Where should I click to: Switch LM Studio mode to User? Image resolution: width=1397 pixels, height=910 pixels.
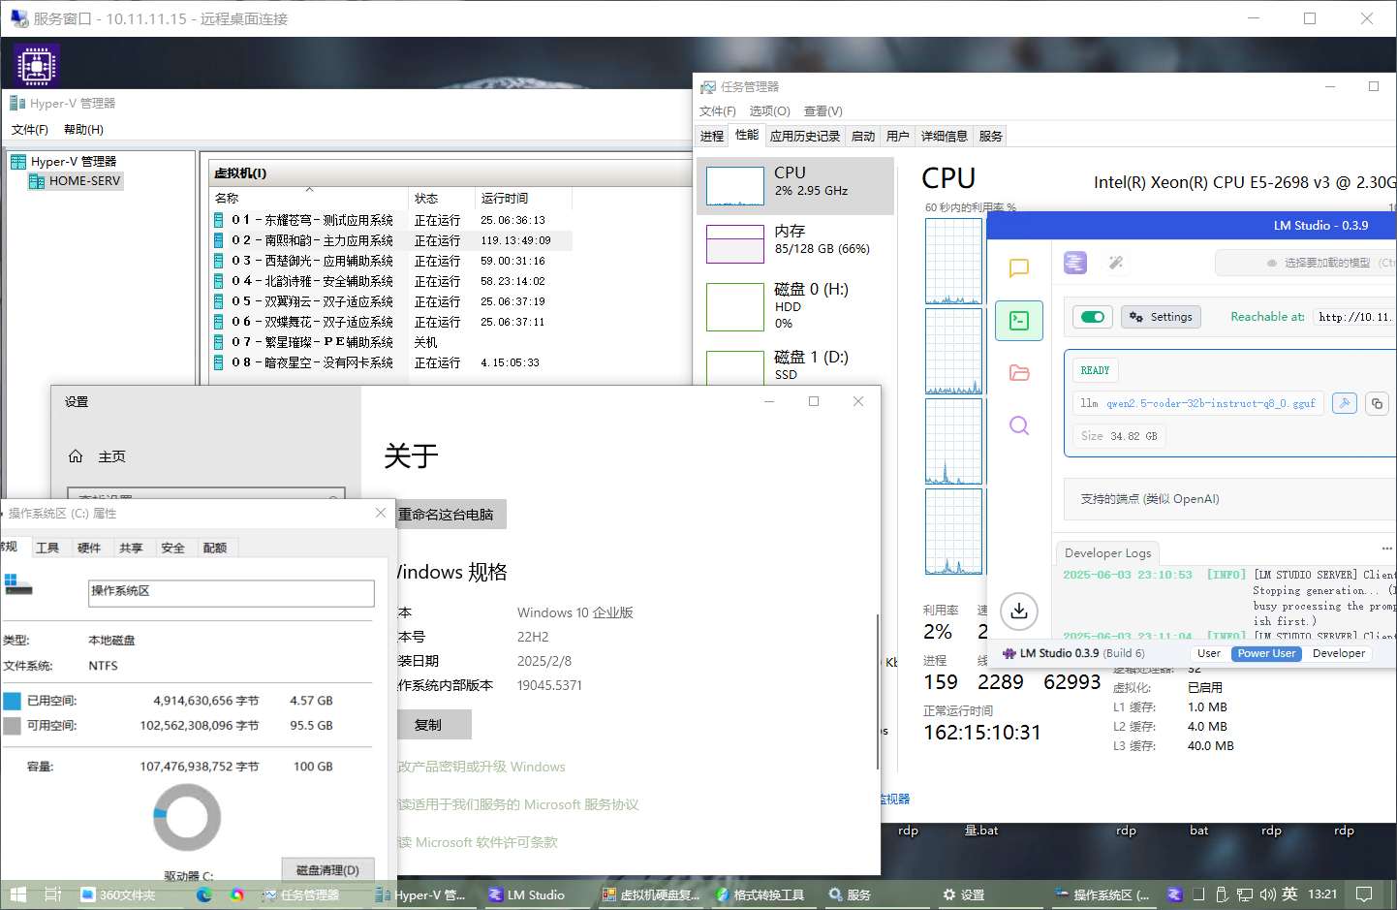tap(1209, 653)
